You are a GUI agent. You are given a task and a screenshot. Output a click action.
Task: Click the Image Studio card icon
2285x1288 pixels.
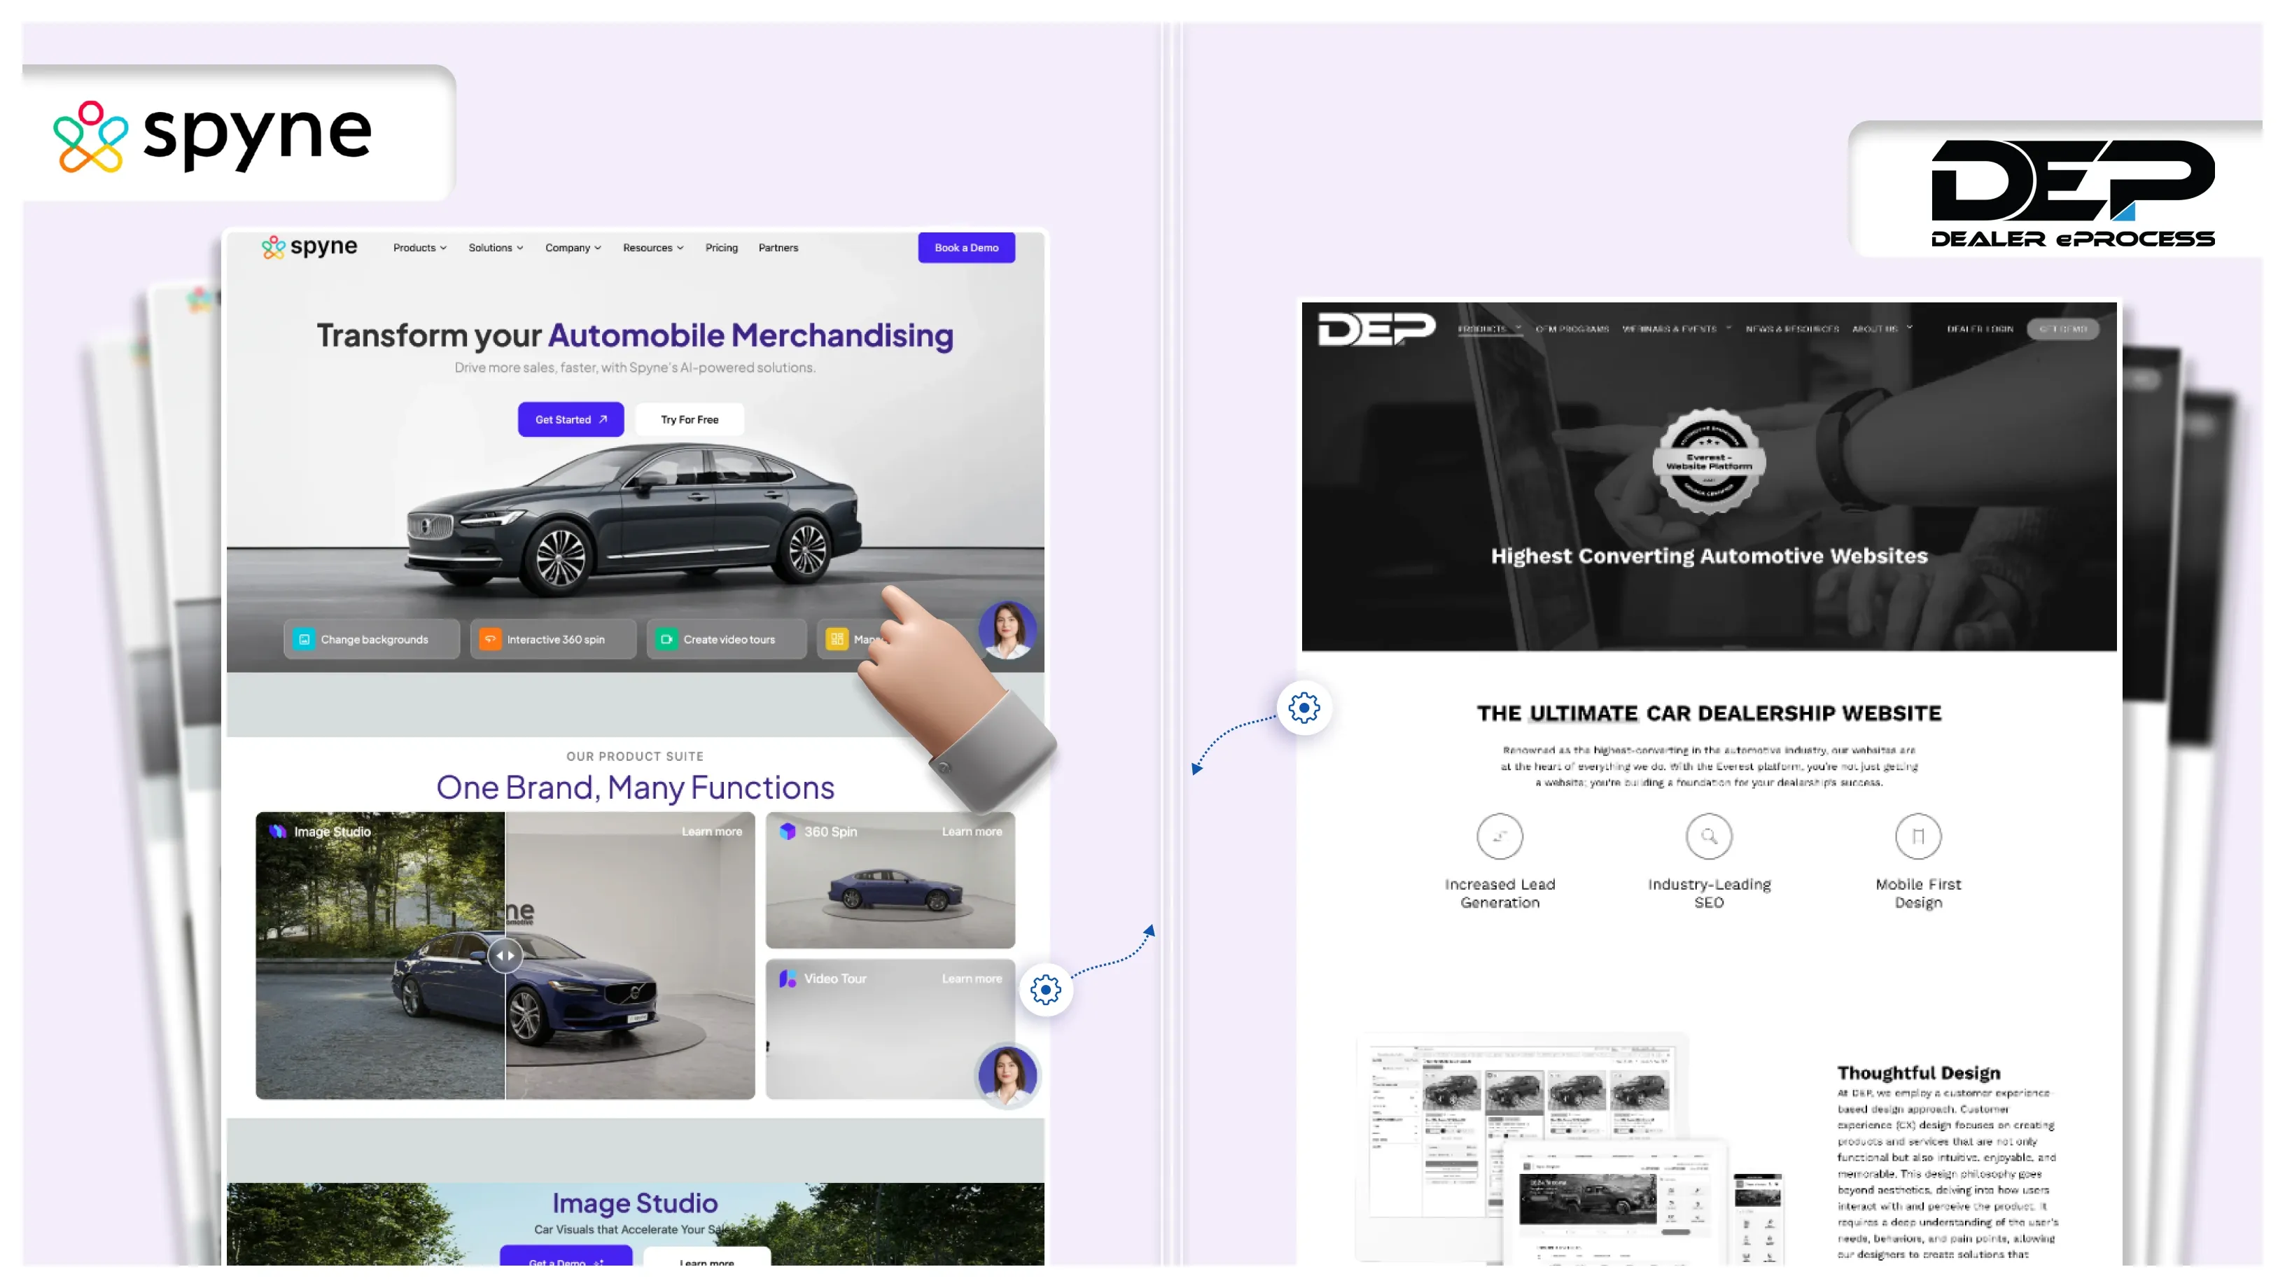(278, 831)
